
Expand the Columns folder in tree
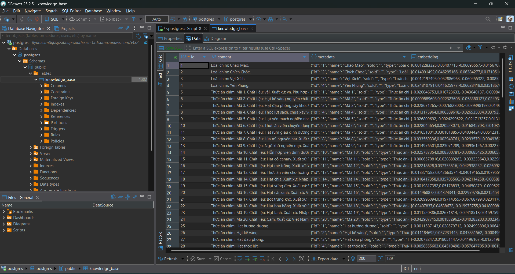click(41, 86)
